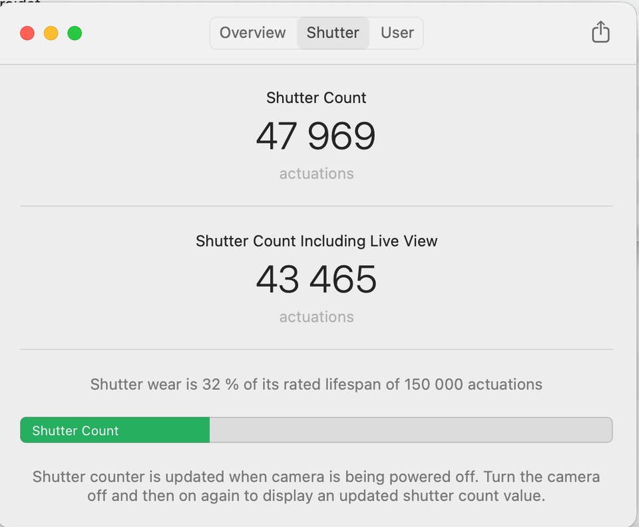Click the actuations label below 43 465
This screenshot has height=527, width=639.
pos(316,317)
